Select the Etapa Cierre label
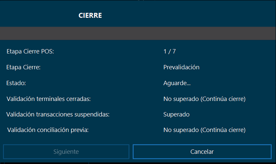The height and width of the screenshot is (164, 276). (x=24, y=67)
